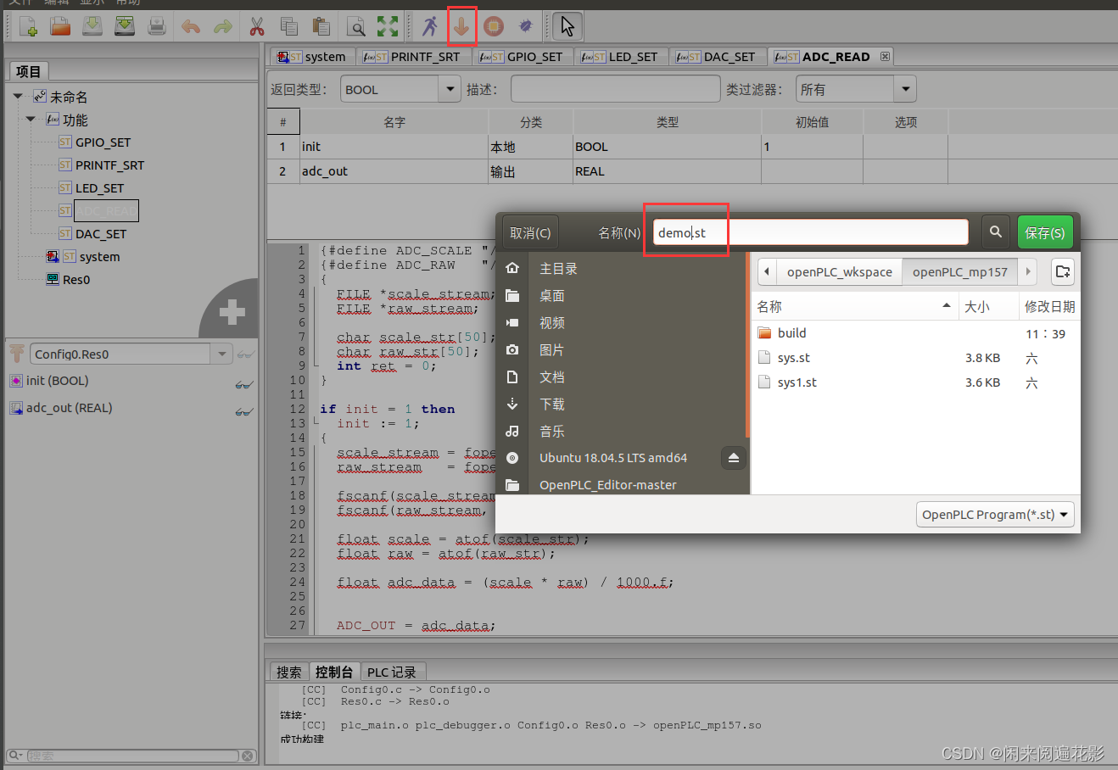
Task: Cut with the scissors toolbar icon
Action: pyautogui.click(x=257, y=26)
